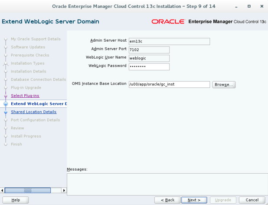Select Extend WebLogic Server Domain step
Viewport: 268px width, 205px height.
click(39, 104)
